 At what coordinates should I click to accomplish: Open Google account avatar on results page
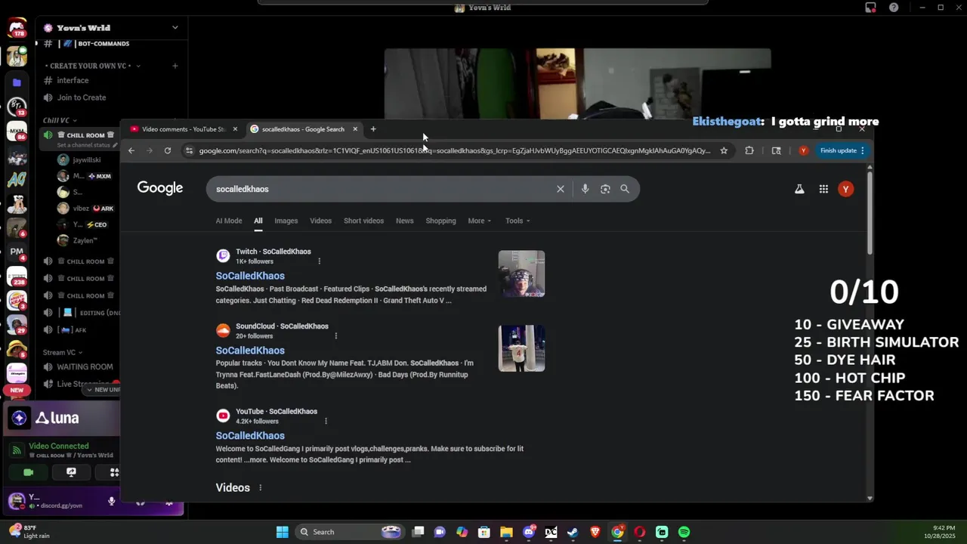tap(846, 189)
